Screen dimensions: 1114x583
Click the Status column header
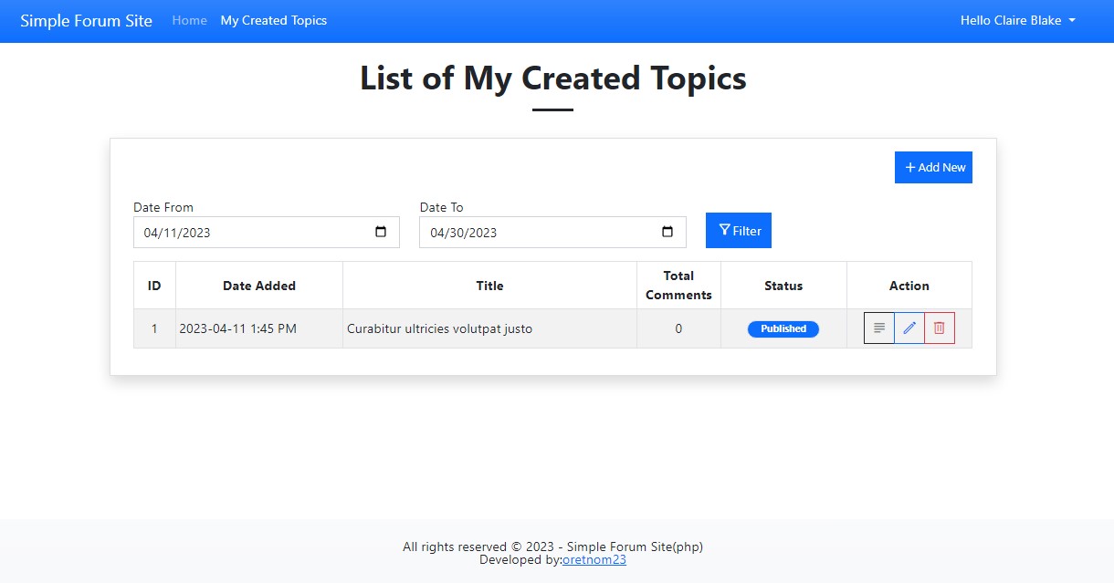tap(783, 286)
